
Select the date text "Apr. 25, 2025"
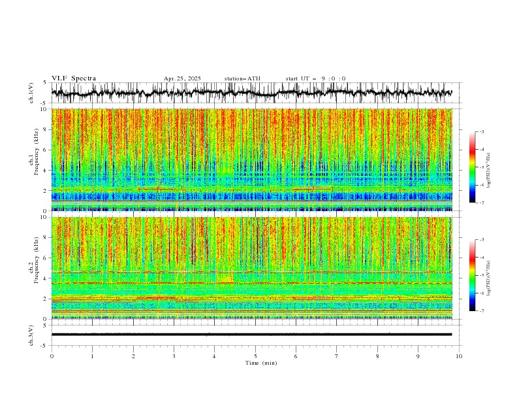(182, 78)
